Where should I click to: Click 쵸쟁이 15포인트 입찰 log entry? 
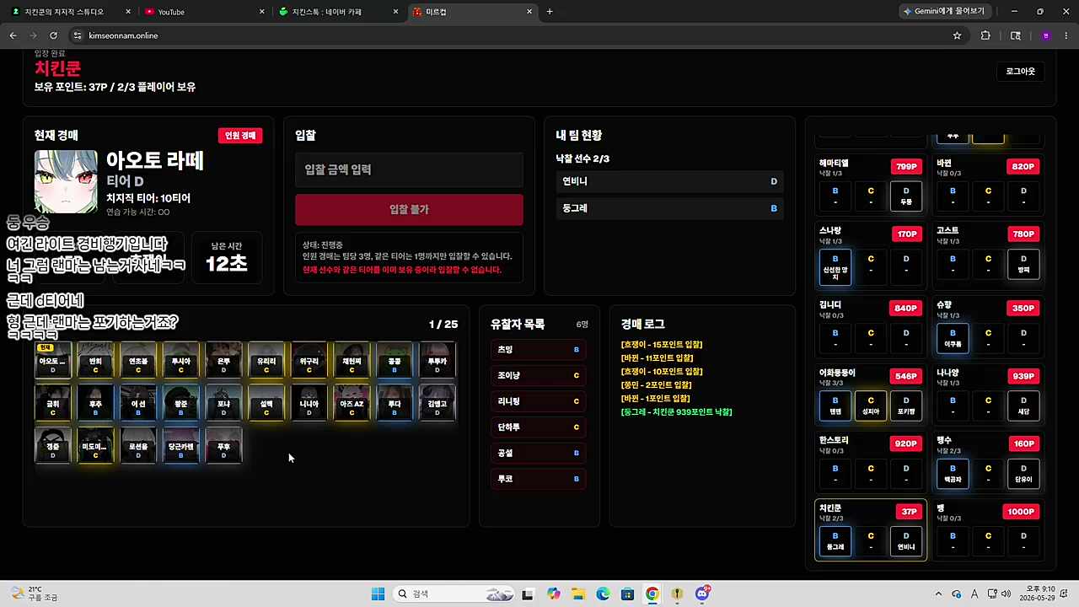661,345
